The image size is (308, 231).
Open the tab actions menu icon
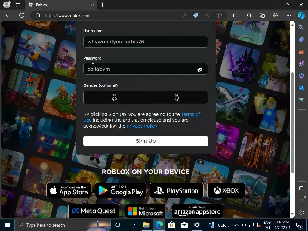18,5
